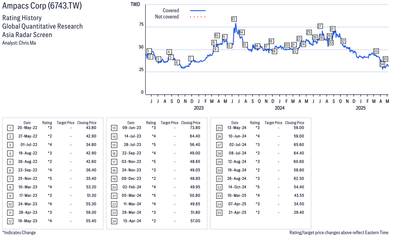
Task: Click the rating *5 for 14-Oct-24
Action: click(x=258, y=187)
